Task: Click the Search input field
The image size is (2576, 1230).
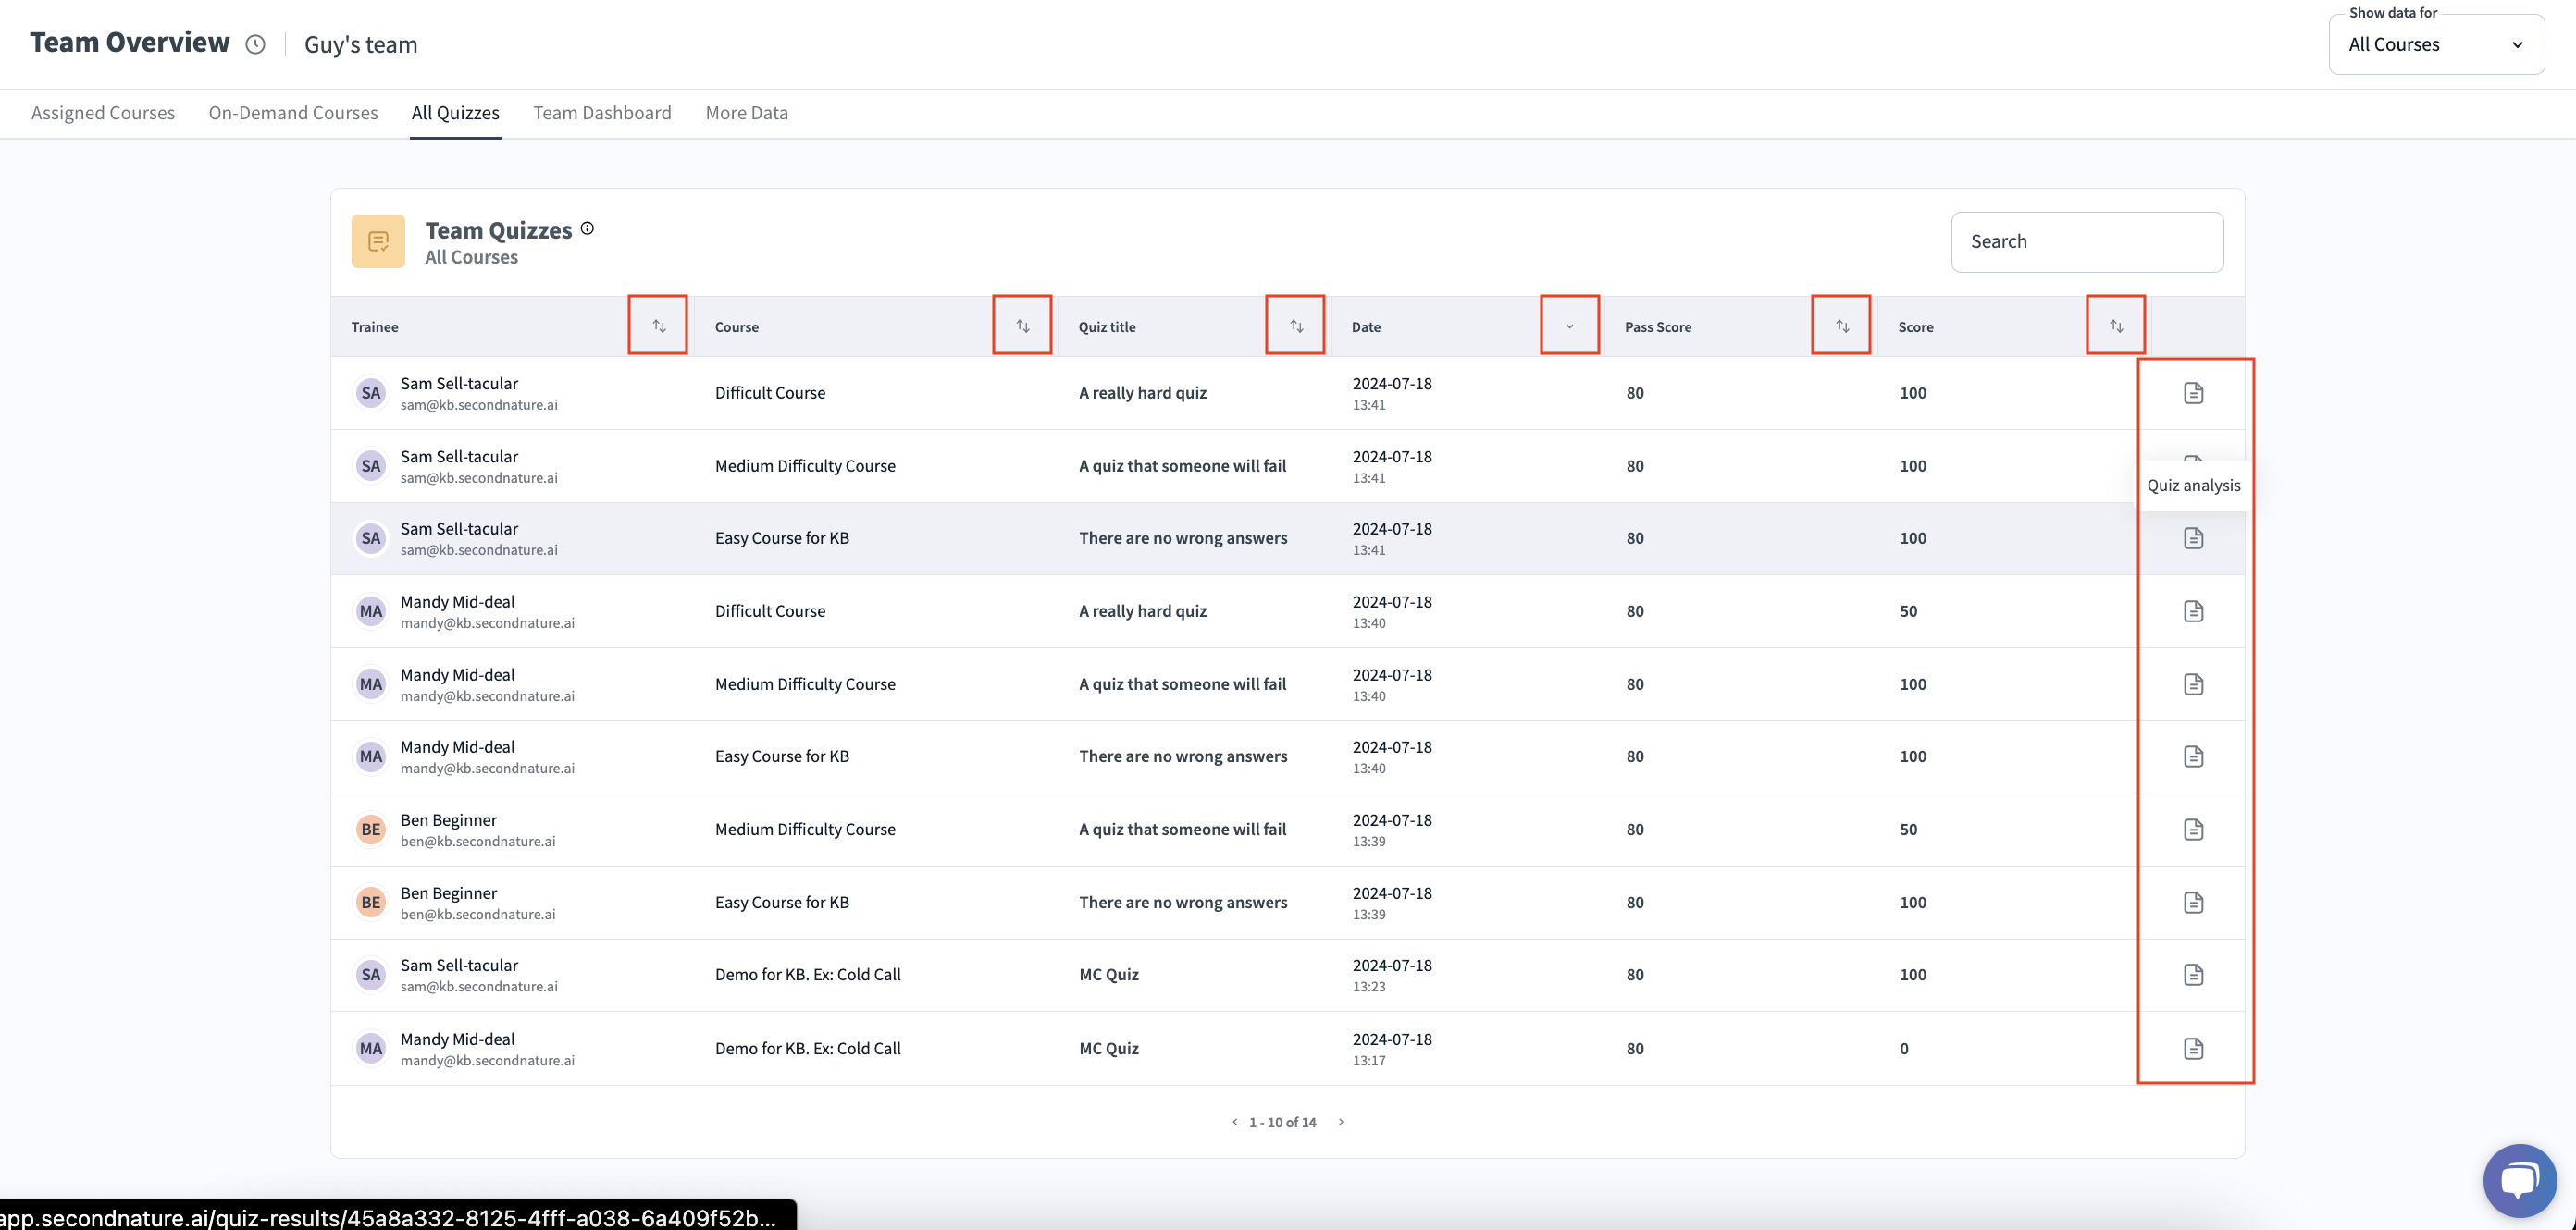Action: [x=2086, y=241]
